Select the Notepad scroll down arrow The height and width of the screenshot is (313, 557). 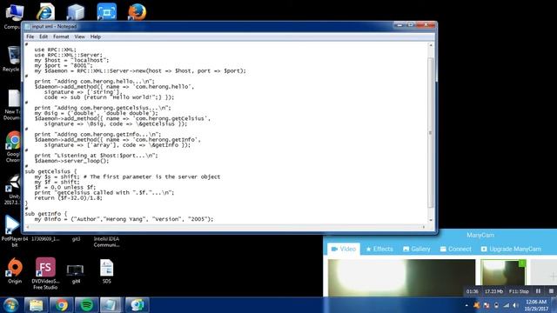431,220
